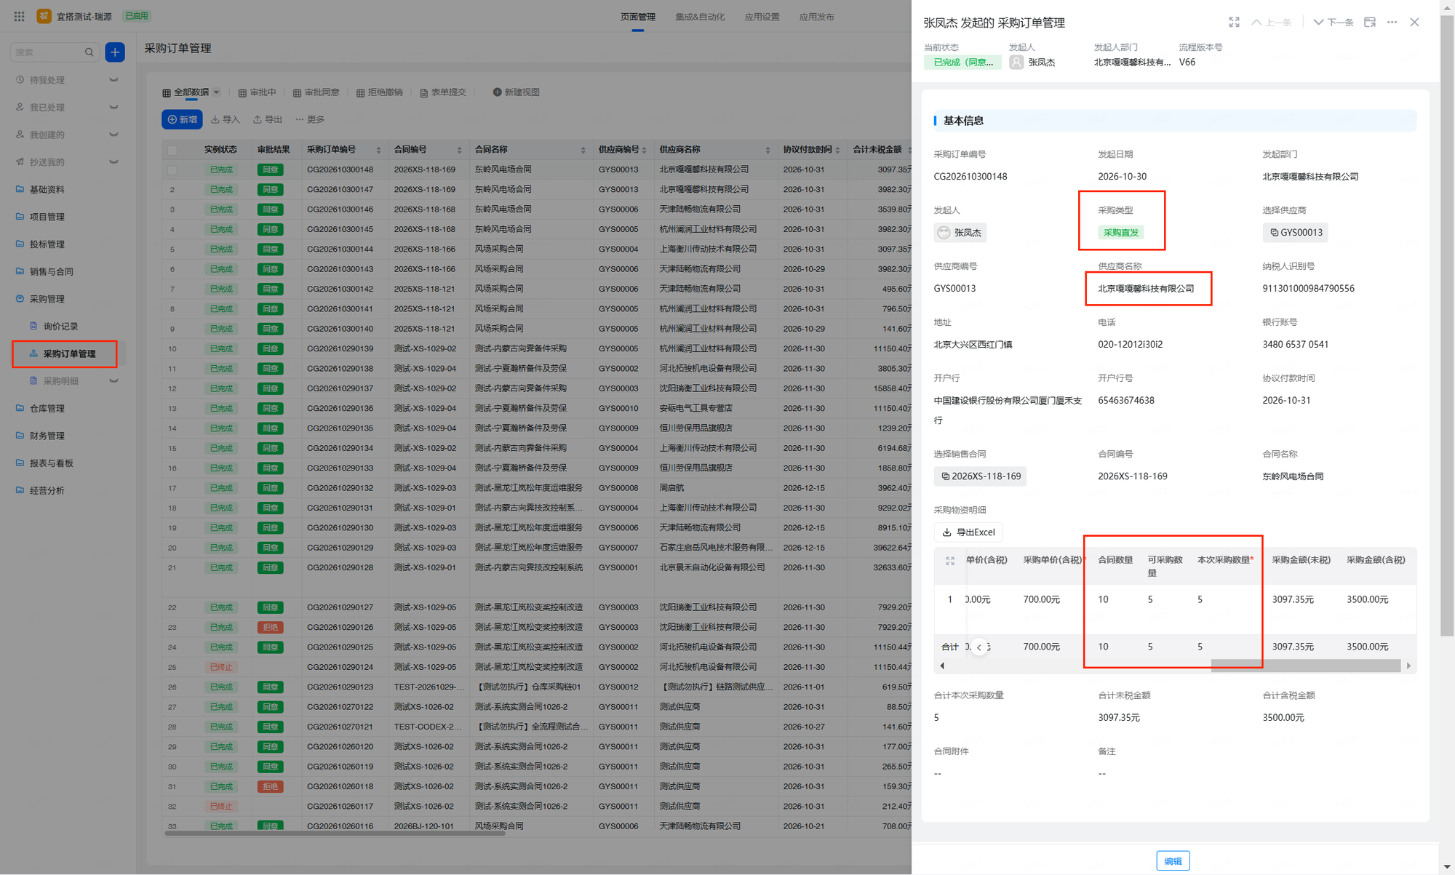Image resolution: width=1455 pixels, height=875 pixels.
Task: Click the left chevron on frozen table column
Action: coord(979,647)
